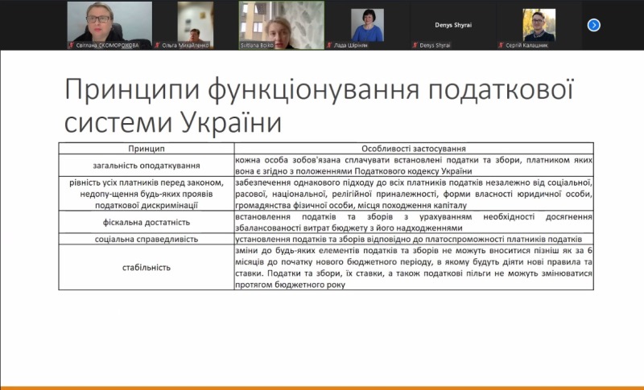Image resolution: width=644 pixels, height=390 pixels.
Task: Select Svitlana Boiko's highlighted video thumbnail
Action: point(281,26)
